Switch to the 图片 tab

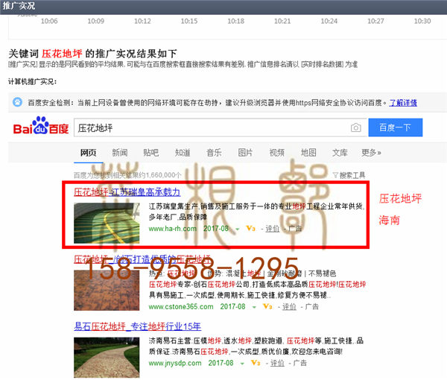pyautogui.click(x=245, y=153)
